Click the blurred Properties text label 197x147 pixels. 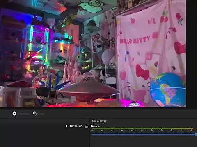coord(24,114)
